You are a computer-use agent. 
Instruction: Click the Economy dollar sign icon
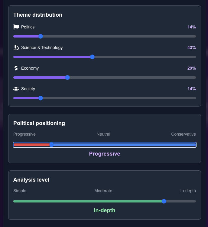pos(16,68)
